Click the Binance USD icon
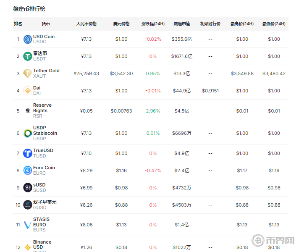 point(28,247)
